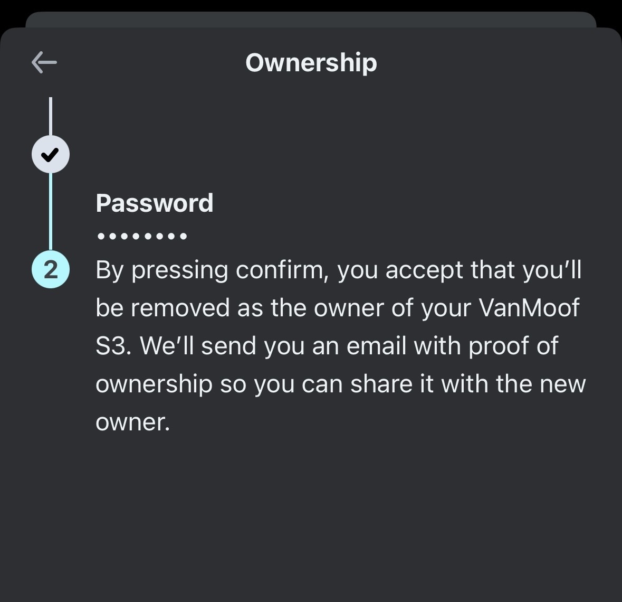Viewport: 622px width, 602px height.
Task: Tap the Password heading label
Action: point(155,203)
